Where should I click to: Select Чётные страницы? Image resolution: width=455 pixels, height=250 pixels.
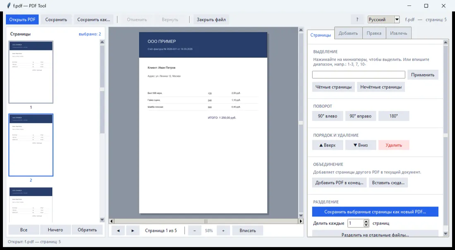[333, 87]
